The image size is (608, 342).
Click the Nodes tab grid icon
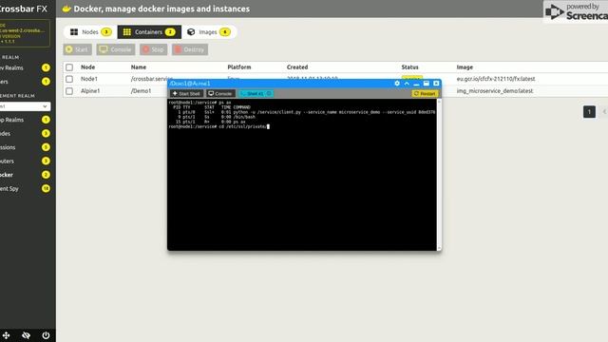(74, 31)
